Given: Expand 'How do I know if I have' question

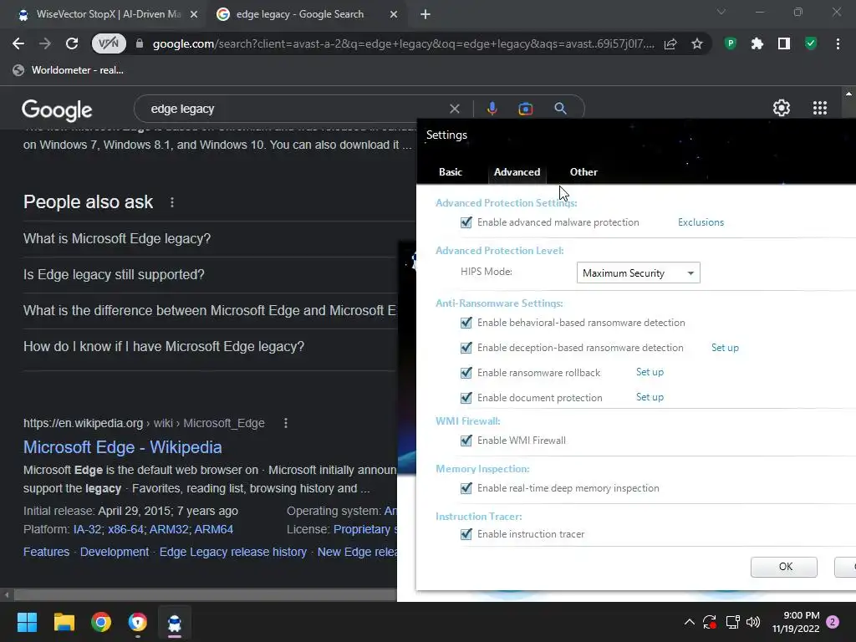Looking at the screenshot, I should pos(210,347).
